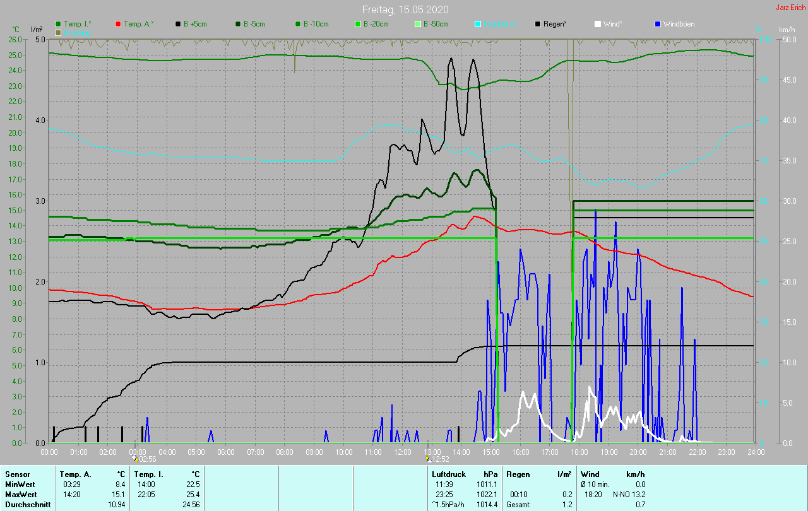The image size is (808, 511).
Task: Select the black swatch beside B +5cm
Action: point(178,24)
